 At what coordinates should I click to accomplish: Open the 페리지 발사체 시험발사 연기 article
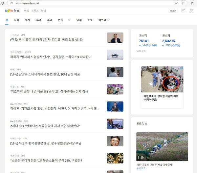(x=51, y=57)
